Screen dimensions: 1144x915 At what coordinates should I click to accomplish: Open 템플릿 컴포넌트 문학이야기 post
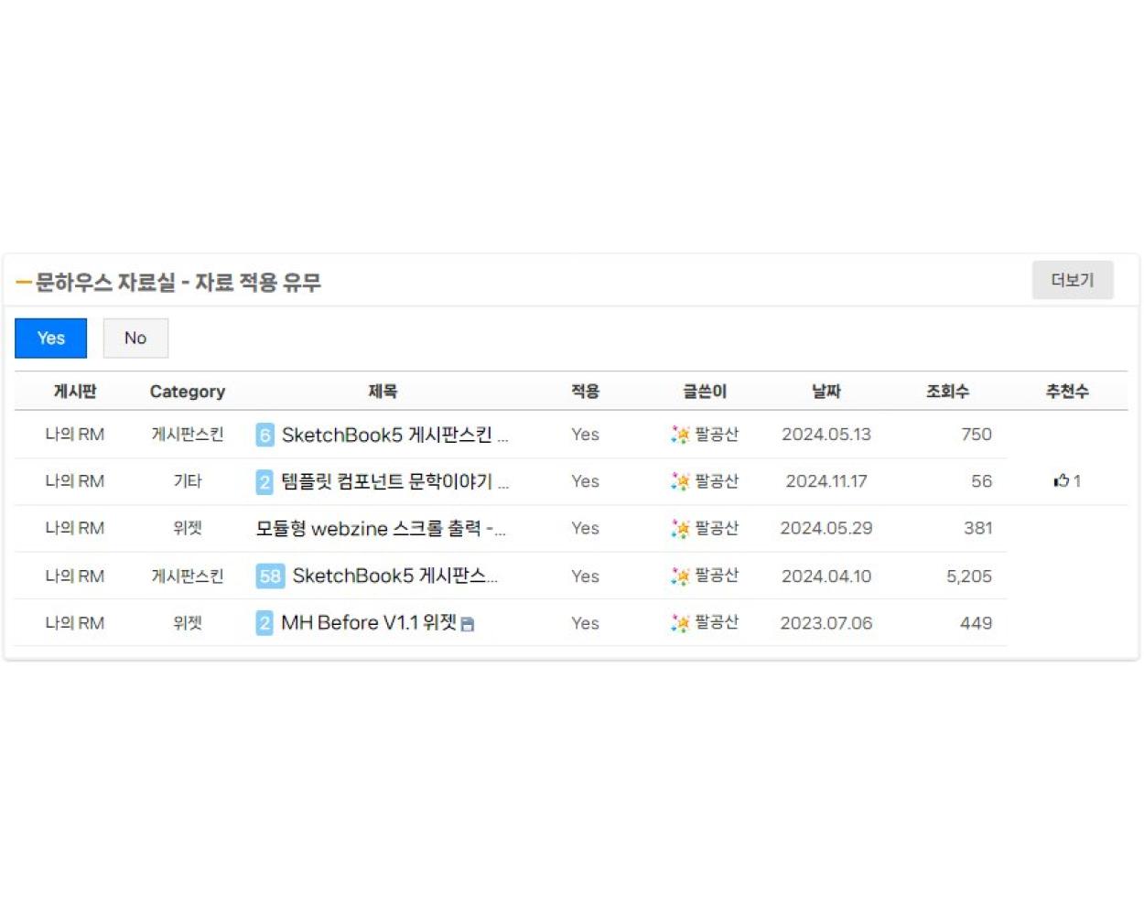coord(394,481)
